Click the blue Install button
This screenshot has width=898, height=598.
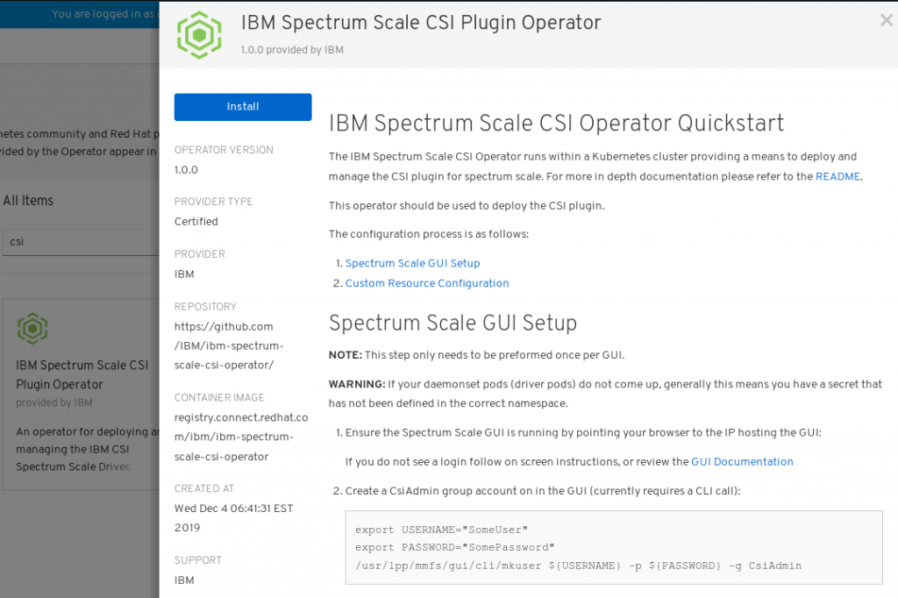pos(243,107)
